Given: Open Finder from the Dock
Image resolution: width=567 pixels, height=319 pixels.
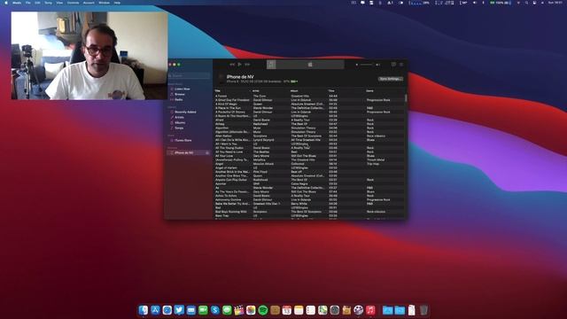Looking at the screenshot, I should (144, 310).
